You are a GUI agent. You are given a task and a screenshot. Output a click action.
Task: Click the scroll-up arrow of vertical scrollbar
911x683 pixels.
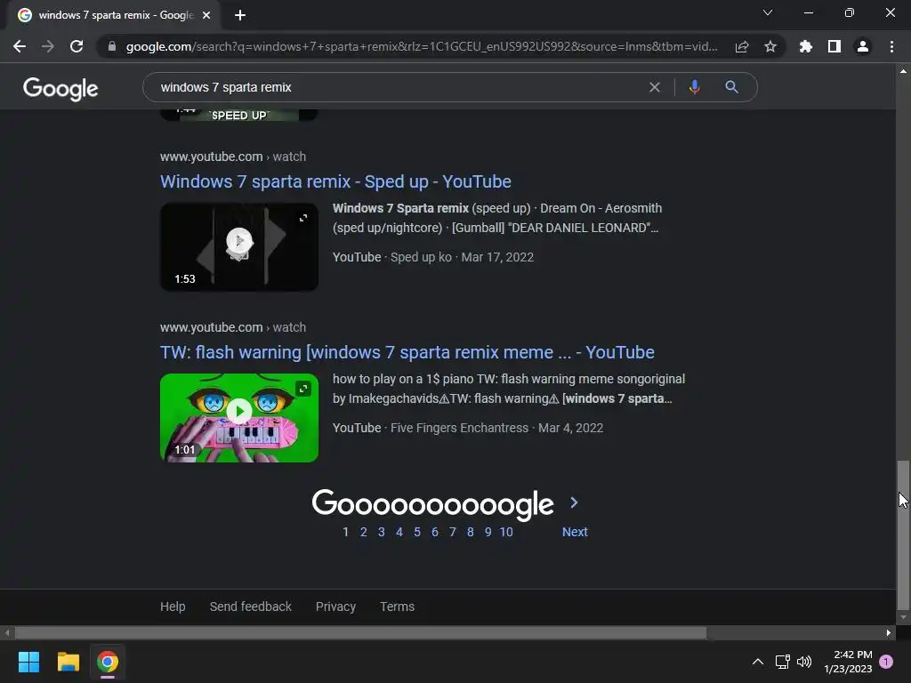[903, 71]
